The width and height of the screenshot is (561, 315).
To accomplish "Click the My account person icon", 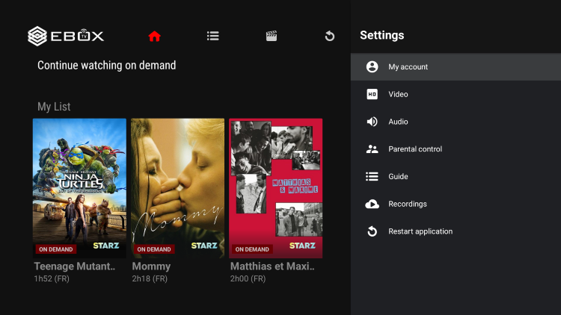I will [372, 67].
